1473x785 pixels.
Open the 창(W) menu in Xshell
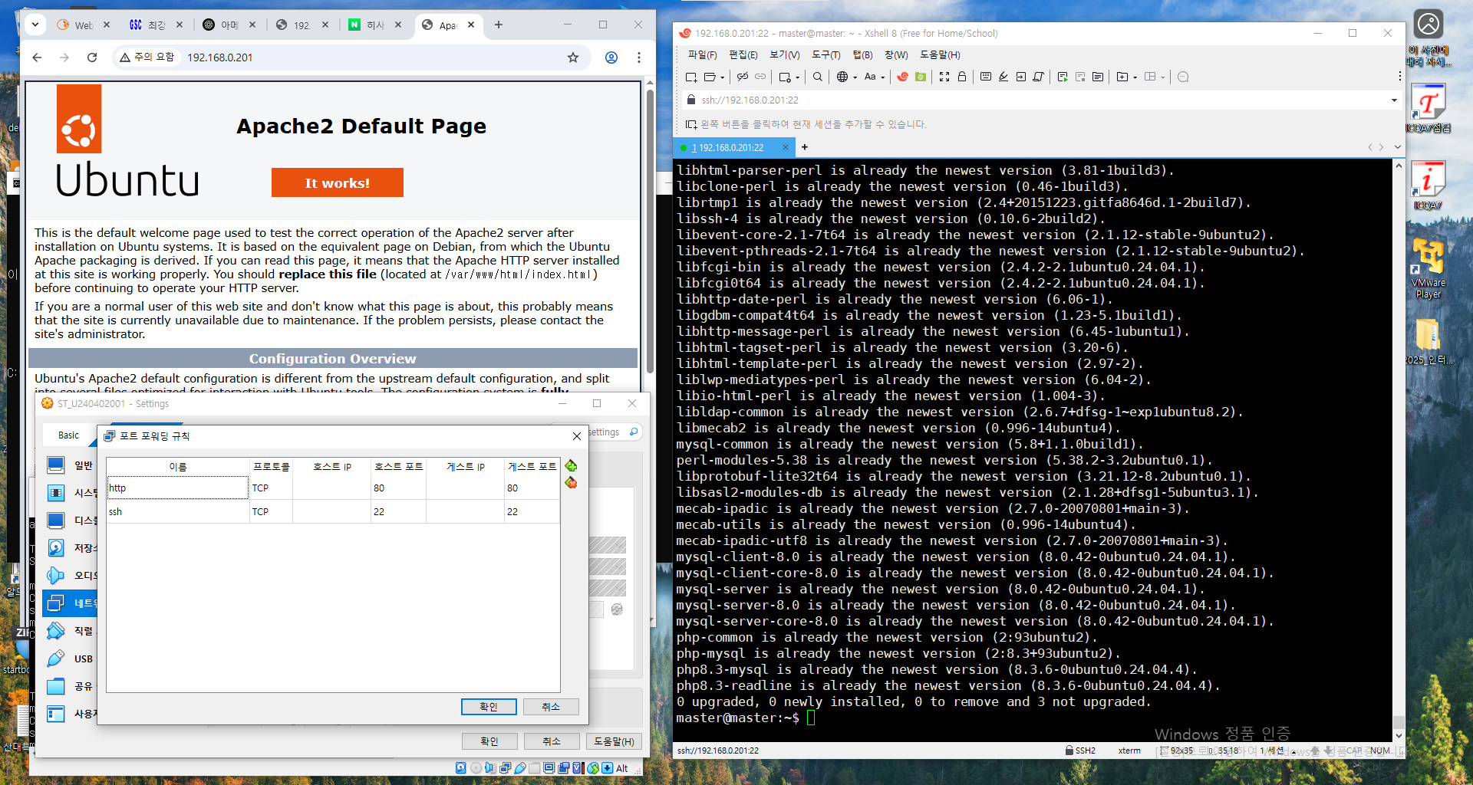point(895,55)
